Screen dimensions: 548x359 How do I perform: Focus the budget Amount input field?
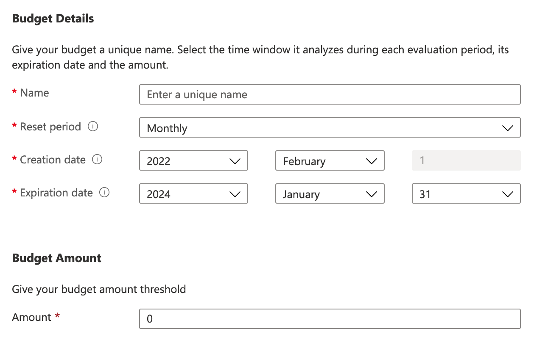tap(330, 319)
